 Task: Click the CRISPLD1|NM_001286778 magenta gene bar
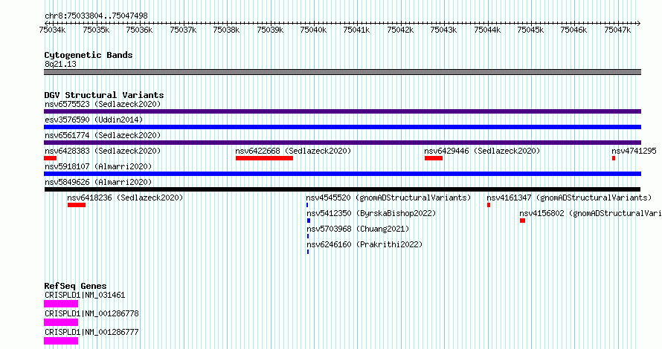point(61,322)
